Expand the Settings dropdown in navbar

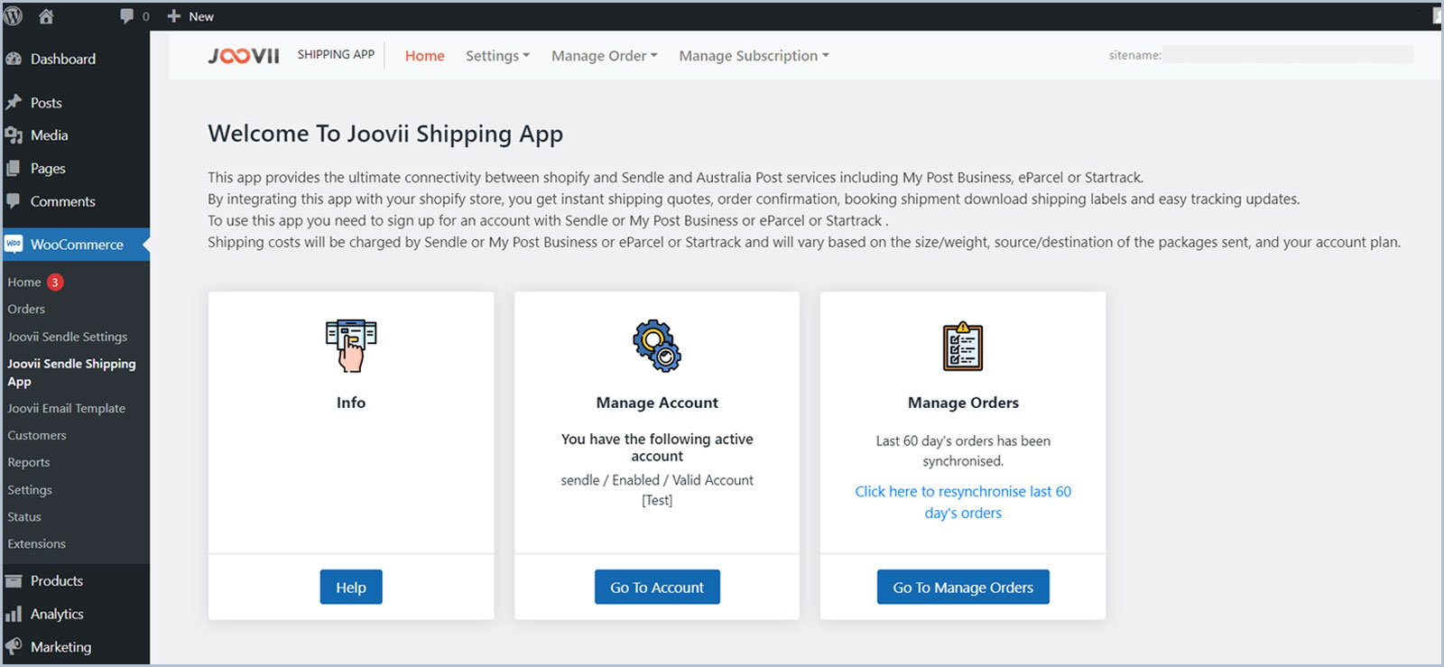pyautogui.click(x=497, y=56)
